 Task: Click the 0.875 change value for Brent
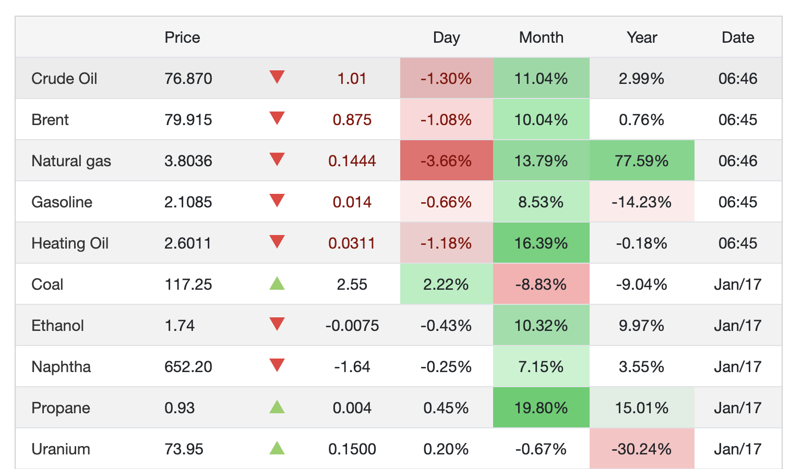(x=352, y=120)
